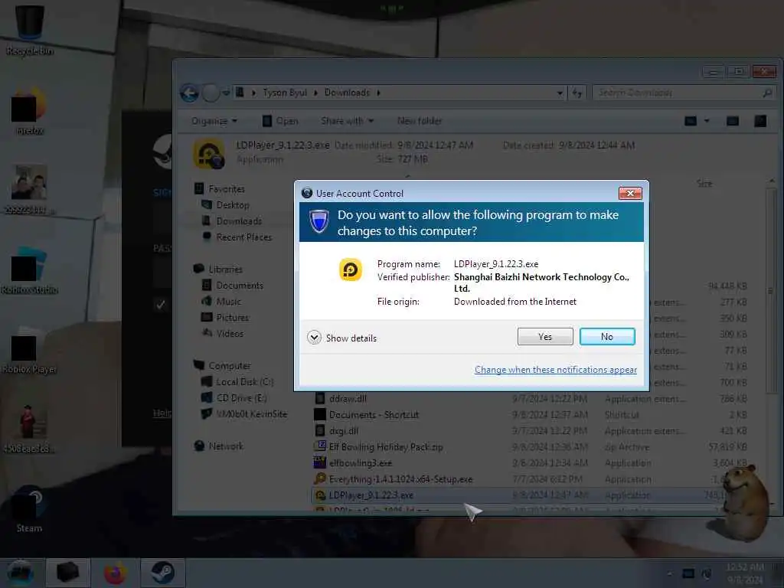The width and height of the screenshot is (784, 588).
Task: Show hidden icons arrow in system tray
Action: click(669, 573)
